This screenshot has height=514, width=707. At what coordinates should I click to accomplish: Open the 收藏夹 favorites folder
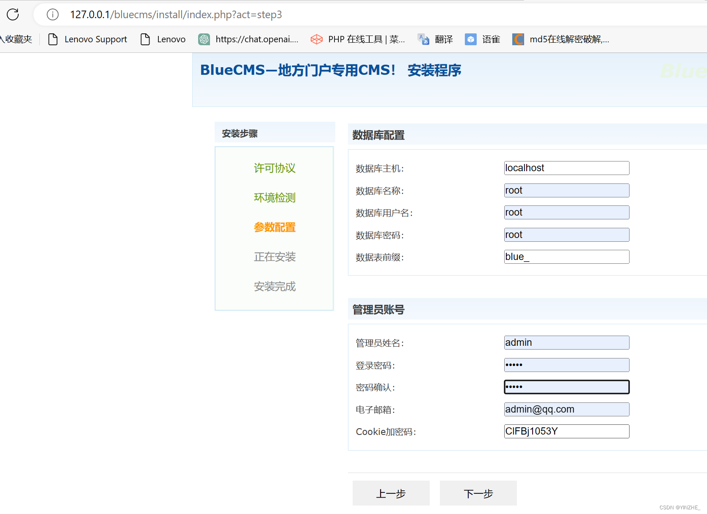[16, 39]
